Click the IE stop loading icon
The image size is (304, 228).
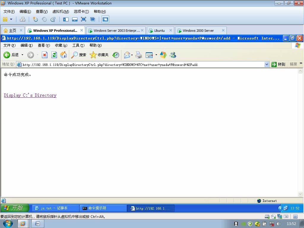point(45,55)
